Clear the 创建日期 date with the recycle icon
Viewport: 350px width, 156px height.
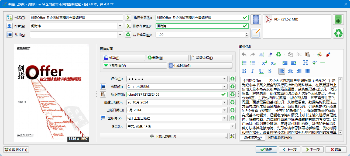232,102
